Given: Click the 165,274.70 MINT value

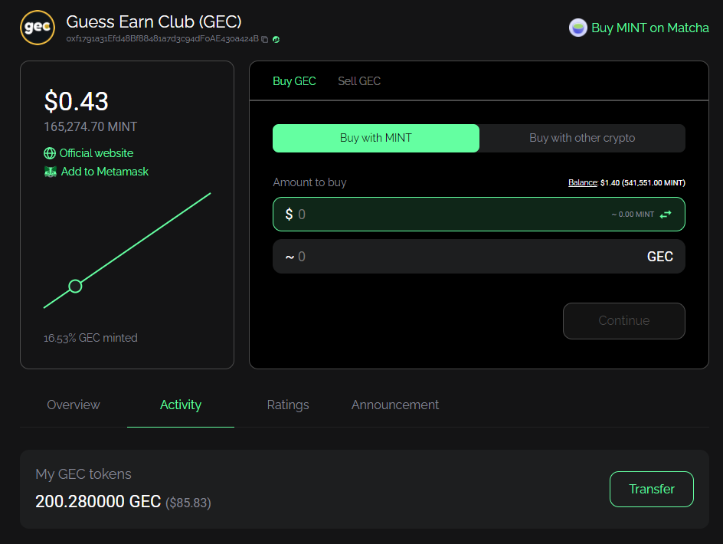Looking at the screenshot, I should [90, 127].
